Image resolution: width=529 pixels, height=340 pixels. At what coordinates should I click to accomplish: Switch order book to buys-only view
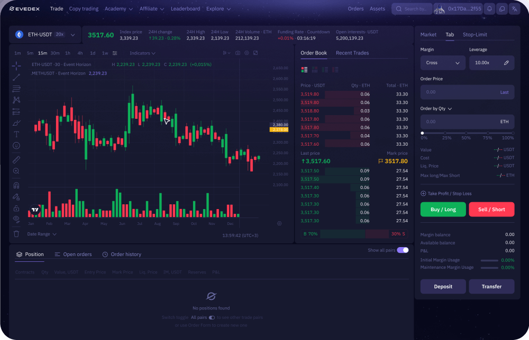pyautogui.click(x=325, y=69)
